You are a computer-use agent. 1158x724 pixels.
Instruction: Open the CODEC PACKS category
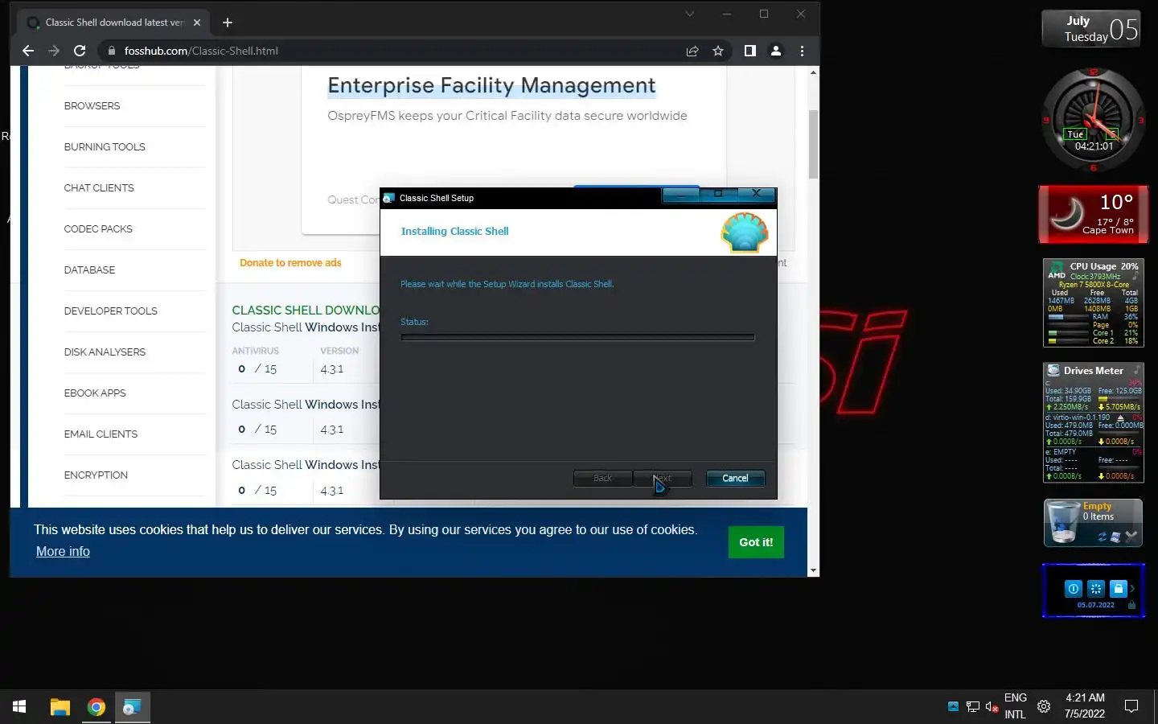coord(98,229)
